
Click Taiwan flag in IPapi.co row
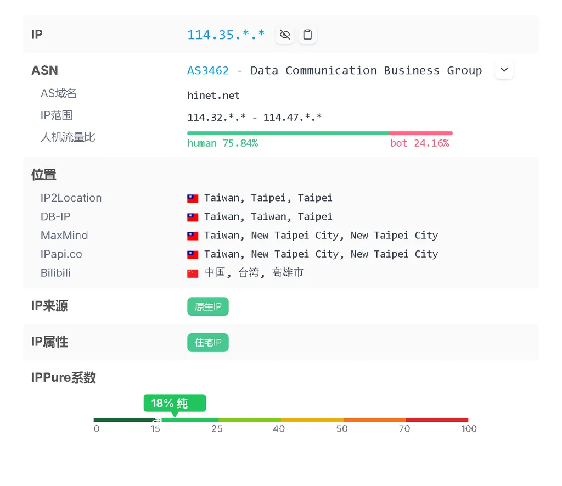click(193, 254)
